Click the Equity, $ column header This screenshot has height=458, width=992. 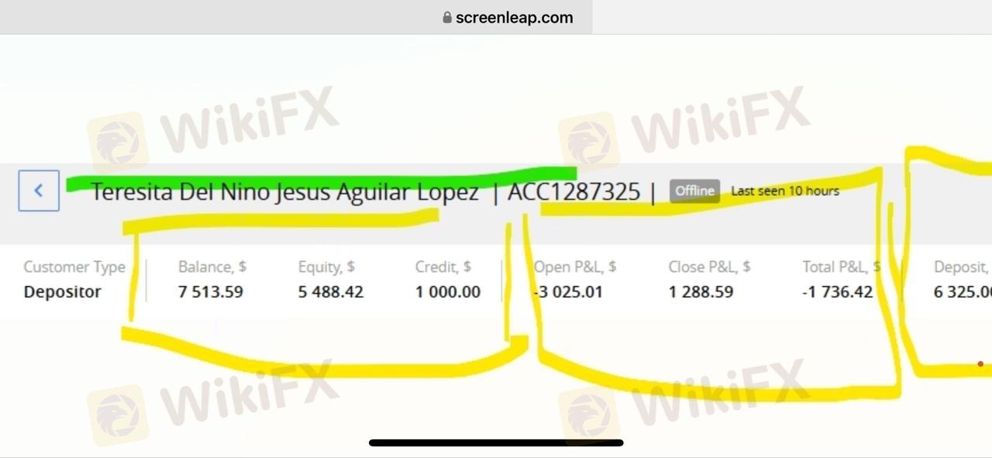point(326,267)
